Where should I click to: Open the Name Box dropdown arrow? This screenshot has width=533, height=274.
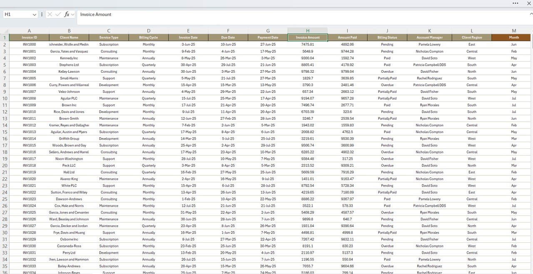[34, 14]
